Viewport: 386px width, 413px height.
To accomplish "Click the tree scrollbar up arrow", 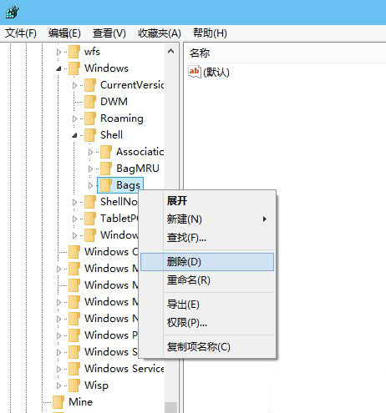I will [x=171, y=52].
